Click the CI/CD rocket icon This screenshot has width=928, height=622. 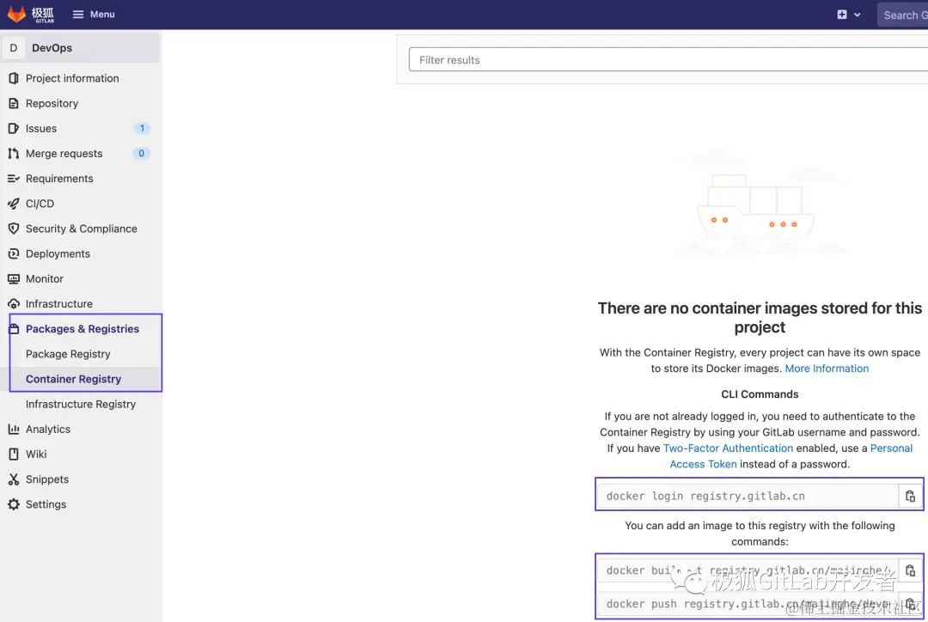click(14, 204)
